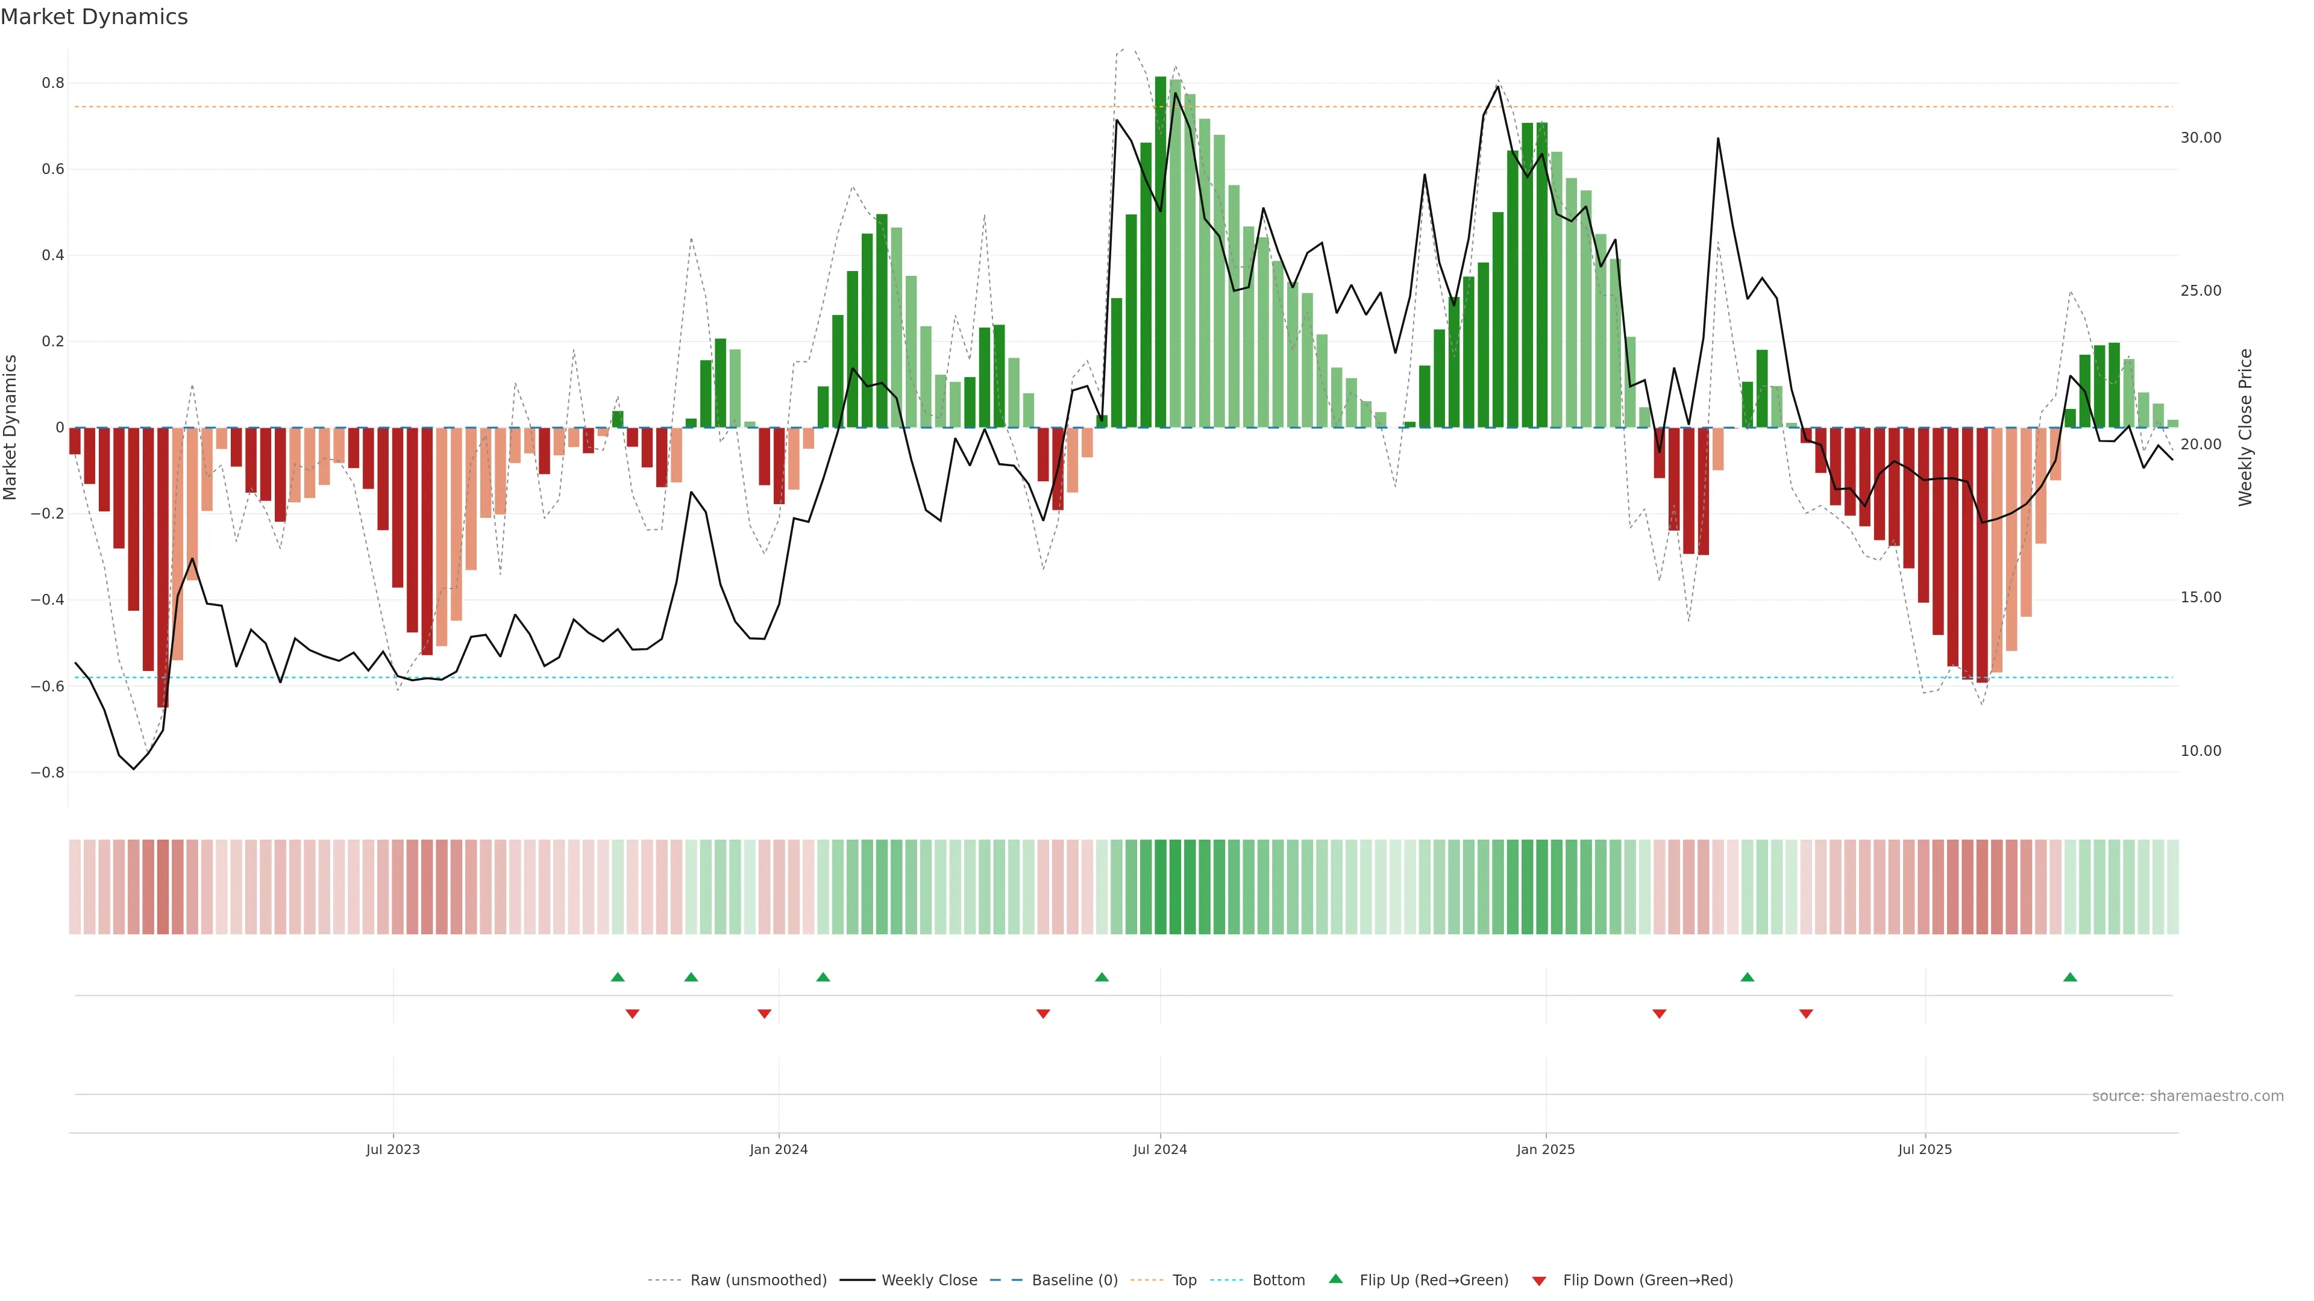The image size is (2314, 1301).
Task: Click the last green flip-up marker in late 2025
Action: [x=2070, y=977]
